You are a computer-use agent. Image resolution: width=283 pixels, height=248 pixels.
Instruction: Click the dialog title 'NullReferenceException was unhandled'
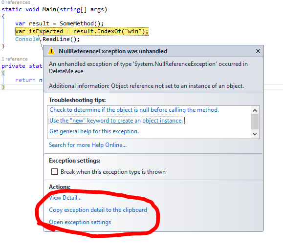[x=113, y=51]
